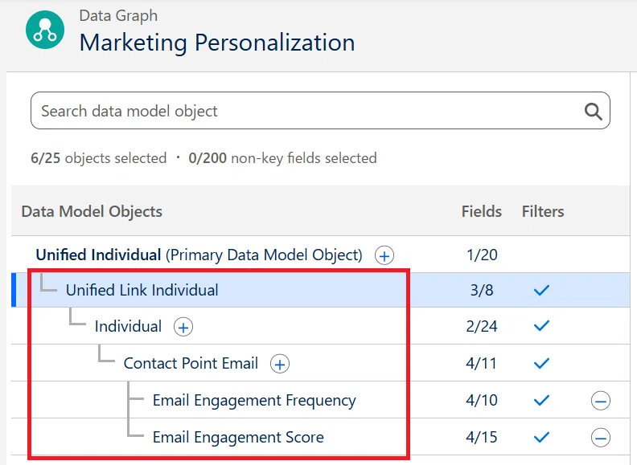
Task: Select the Email Engagement Score row
Action: pos(321,437)
